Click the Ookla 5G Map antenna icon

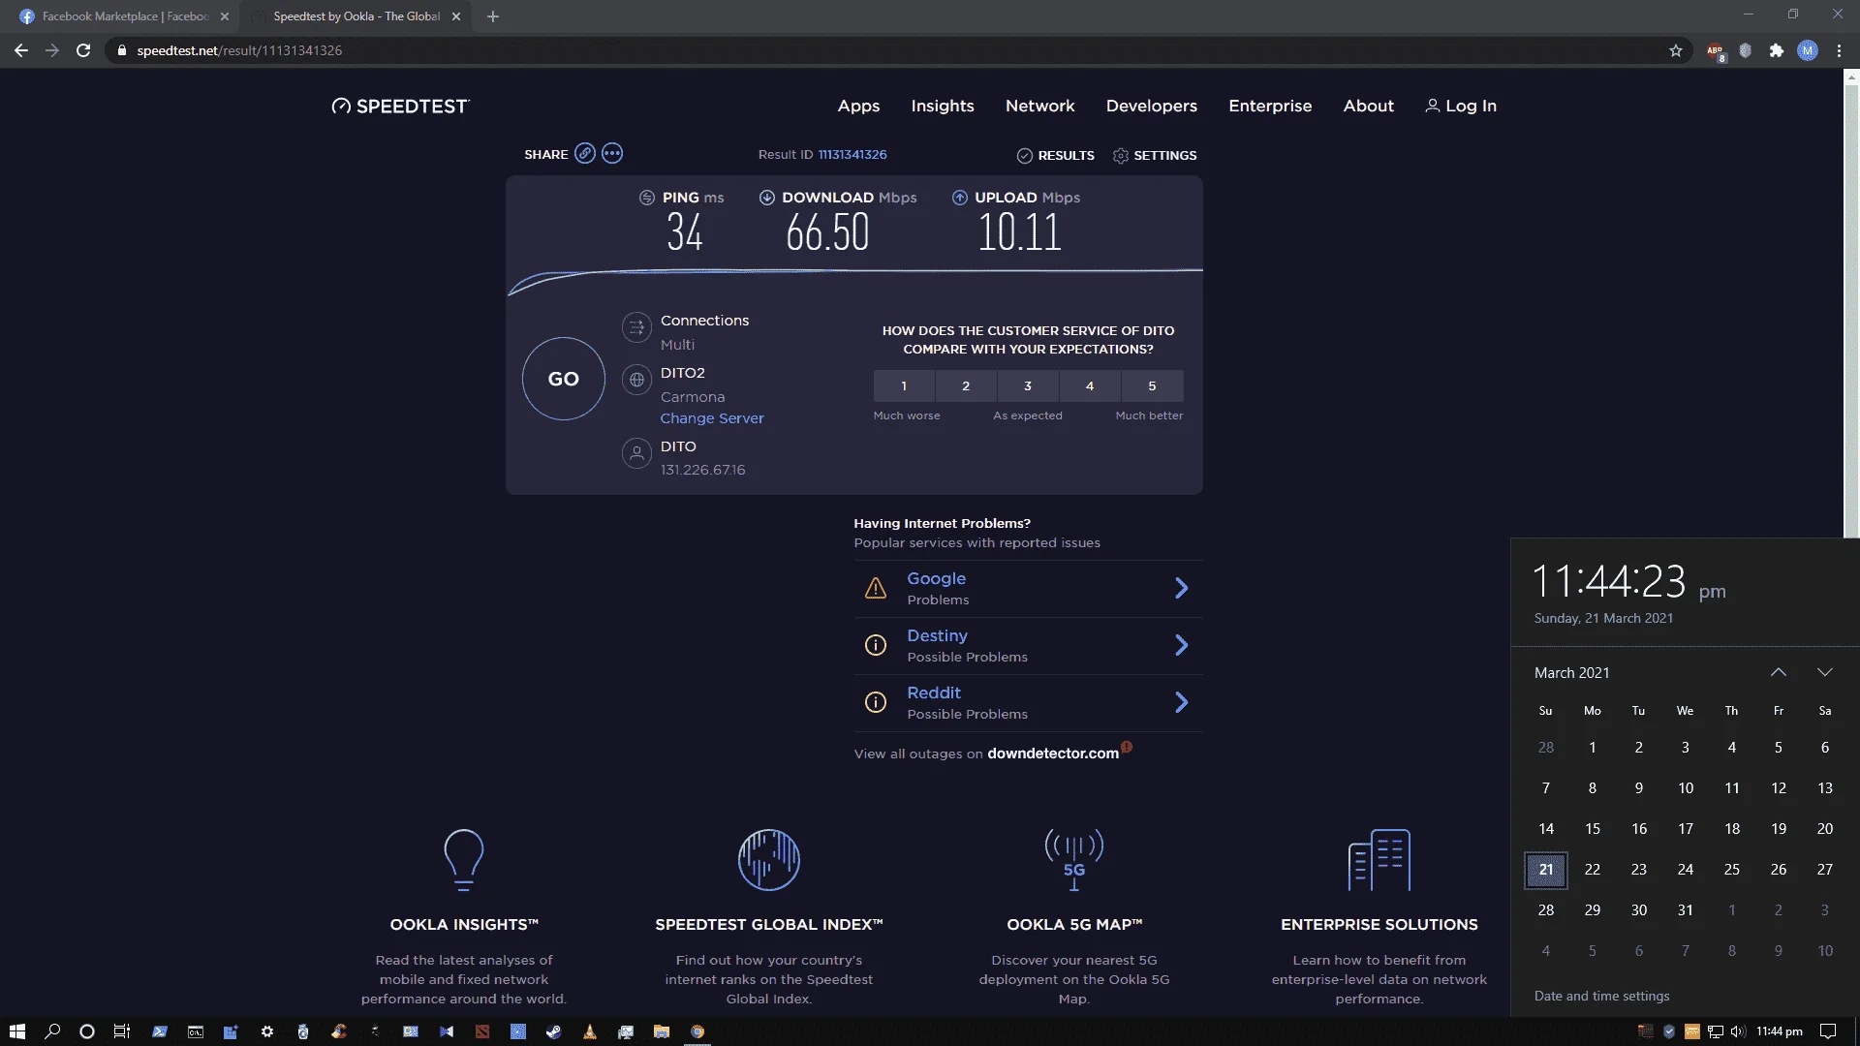pyautogui.click(x=1074, y=860)
